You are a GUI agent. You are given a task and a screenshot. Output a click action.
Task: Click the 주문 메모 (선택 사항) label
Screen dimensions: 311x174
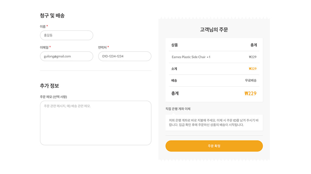tap(53, 97)
